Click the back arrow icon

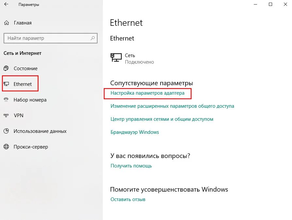click(x=6, y=5)
